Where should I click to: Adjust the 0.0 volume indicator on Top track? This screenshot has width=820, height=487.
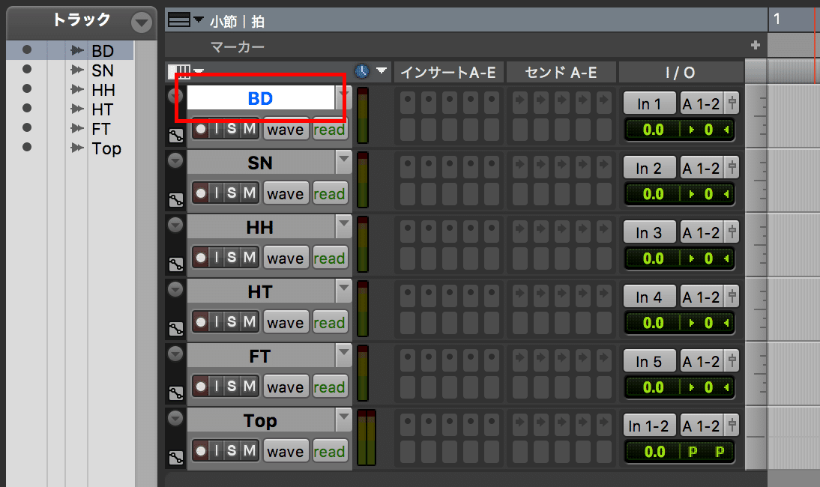tap(654, 452)
